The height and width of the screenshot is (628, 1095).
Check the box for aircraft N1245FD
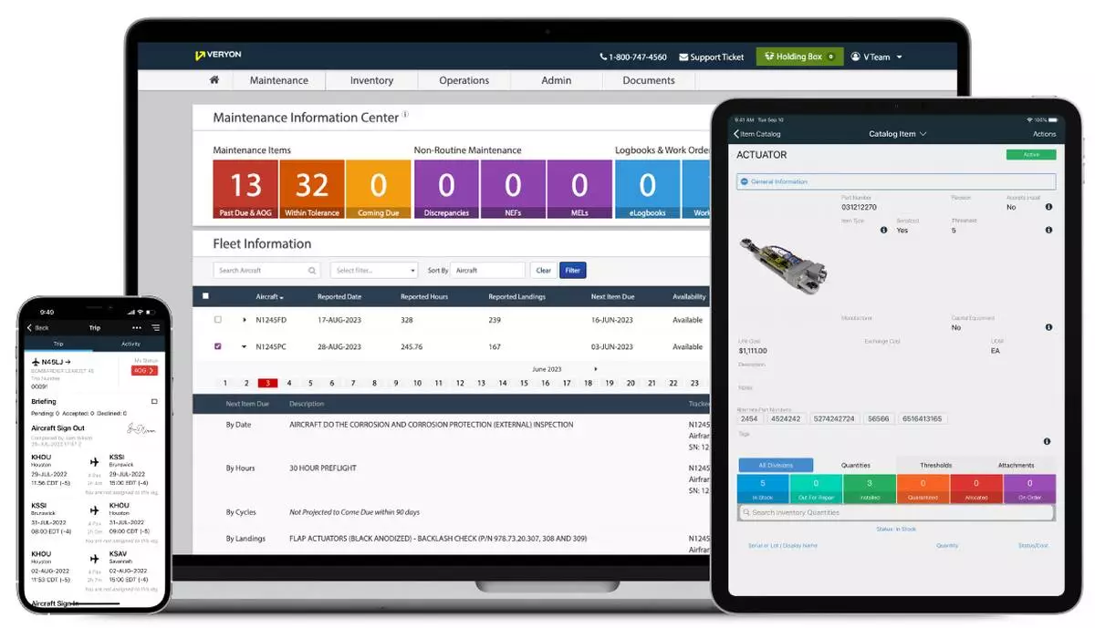pos(217,320)
